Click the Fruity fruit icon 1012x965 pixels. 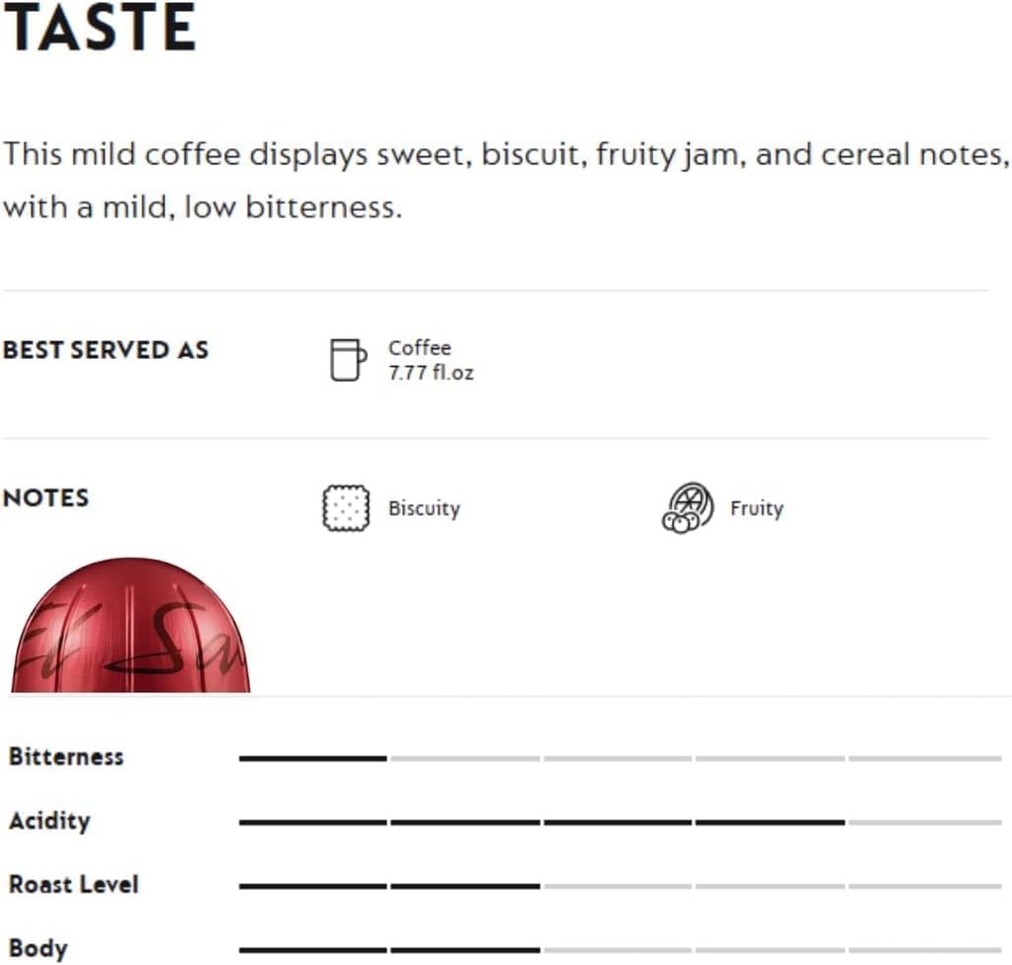pyautogui.click(x=687, y=508)
